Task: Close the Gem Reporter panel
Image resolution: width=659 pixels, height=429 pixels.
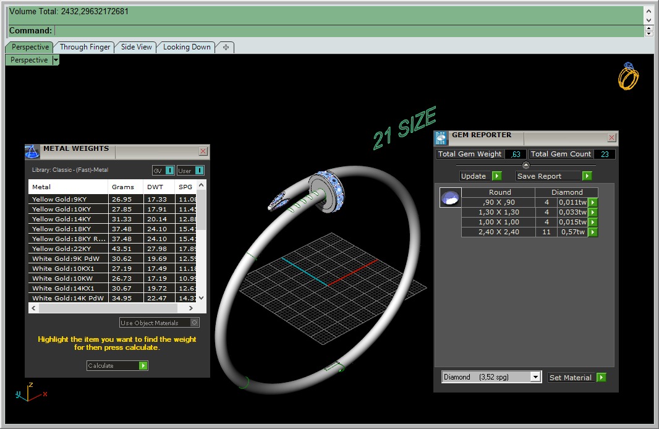Action: click(x=611, y=137)
